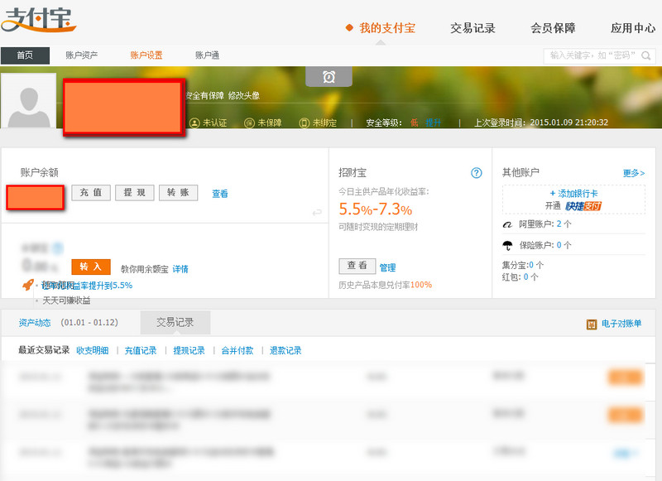Switch to the bottom 交易记录 tab
Screen dimensions: 662x481
click(175, 322)
